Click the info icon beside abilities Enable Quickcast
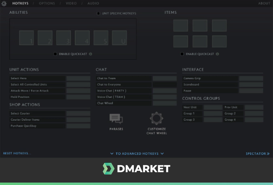Viewport: 273px width, 185px height. coord(91,54)
